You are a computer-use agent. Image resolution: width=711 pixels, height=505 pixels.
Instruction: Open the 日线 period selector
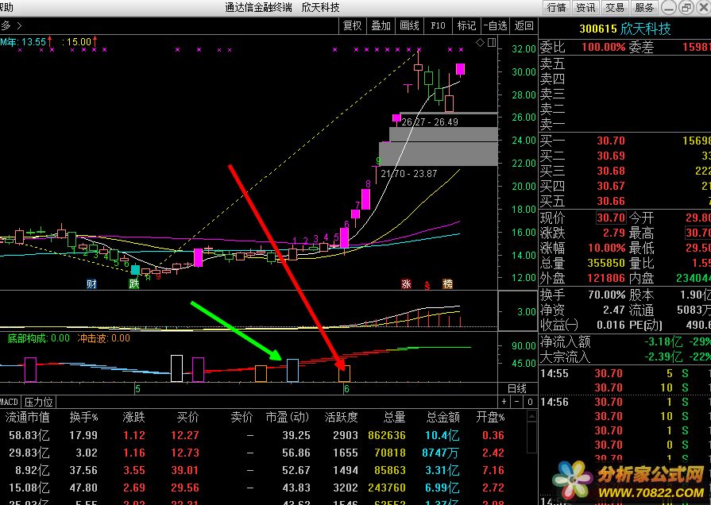click(517, 388)
